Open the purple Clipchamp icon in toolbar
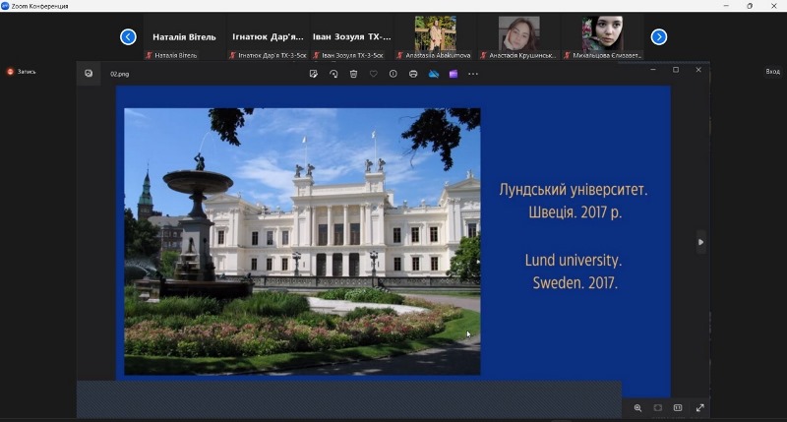787x422 pixels. click(453, 74)
